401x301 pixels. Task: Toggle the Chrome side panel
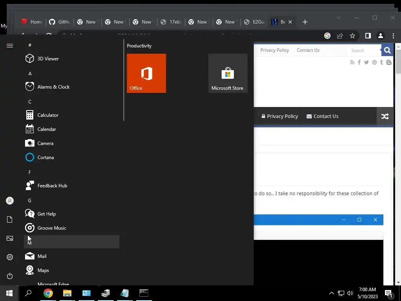(x=368, y=36)
